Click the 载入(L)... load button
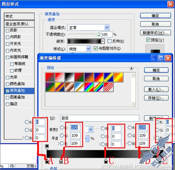Image resolution: width=175 pixels, height=170 pixels. coord(156,89)
